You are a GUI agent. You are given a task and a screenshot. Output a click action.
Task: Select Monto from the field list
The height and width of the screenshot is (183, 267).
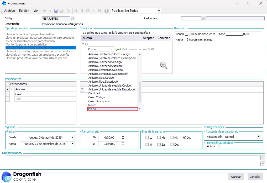pos(92,105)
